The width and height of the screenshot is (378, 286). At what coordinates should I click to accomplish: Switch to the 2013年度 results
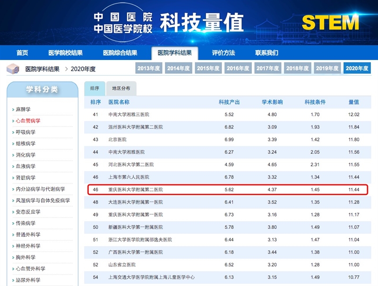(x=149, y=69)
